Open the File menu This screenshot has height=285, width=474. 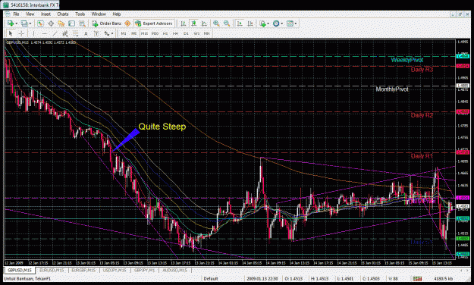(x=16, y=14)
